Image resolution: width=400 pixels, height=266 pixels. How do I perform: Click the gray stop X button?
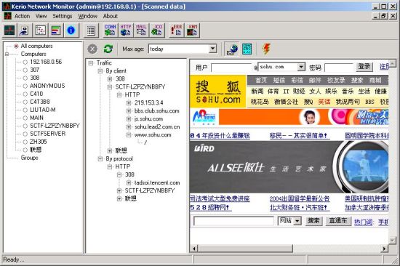coord(92,49)
